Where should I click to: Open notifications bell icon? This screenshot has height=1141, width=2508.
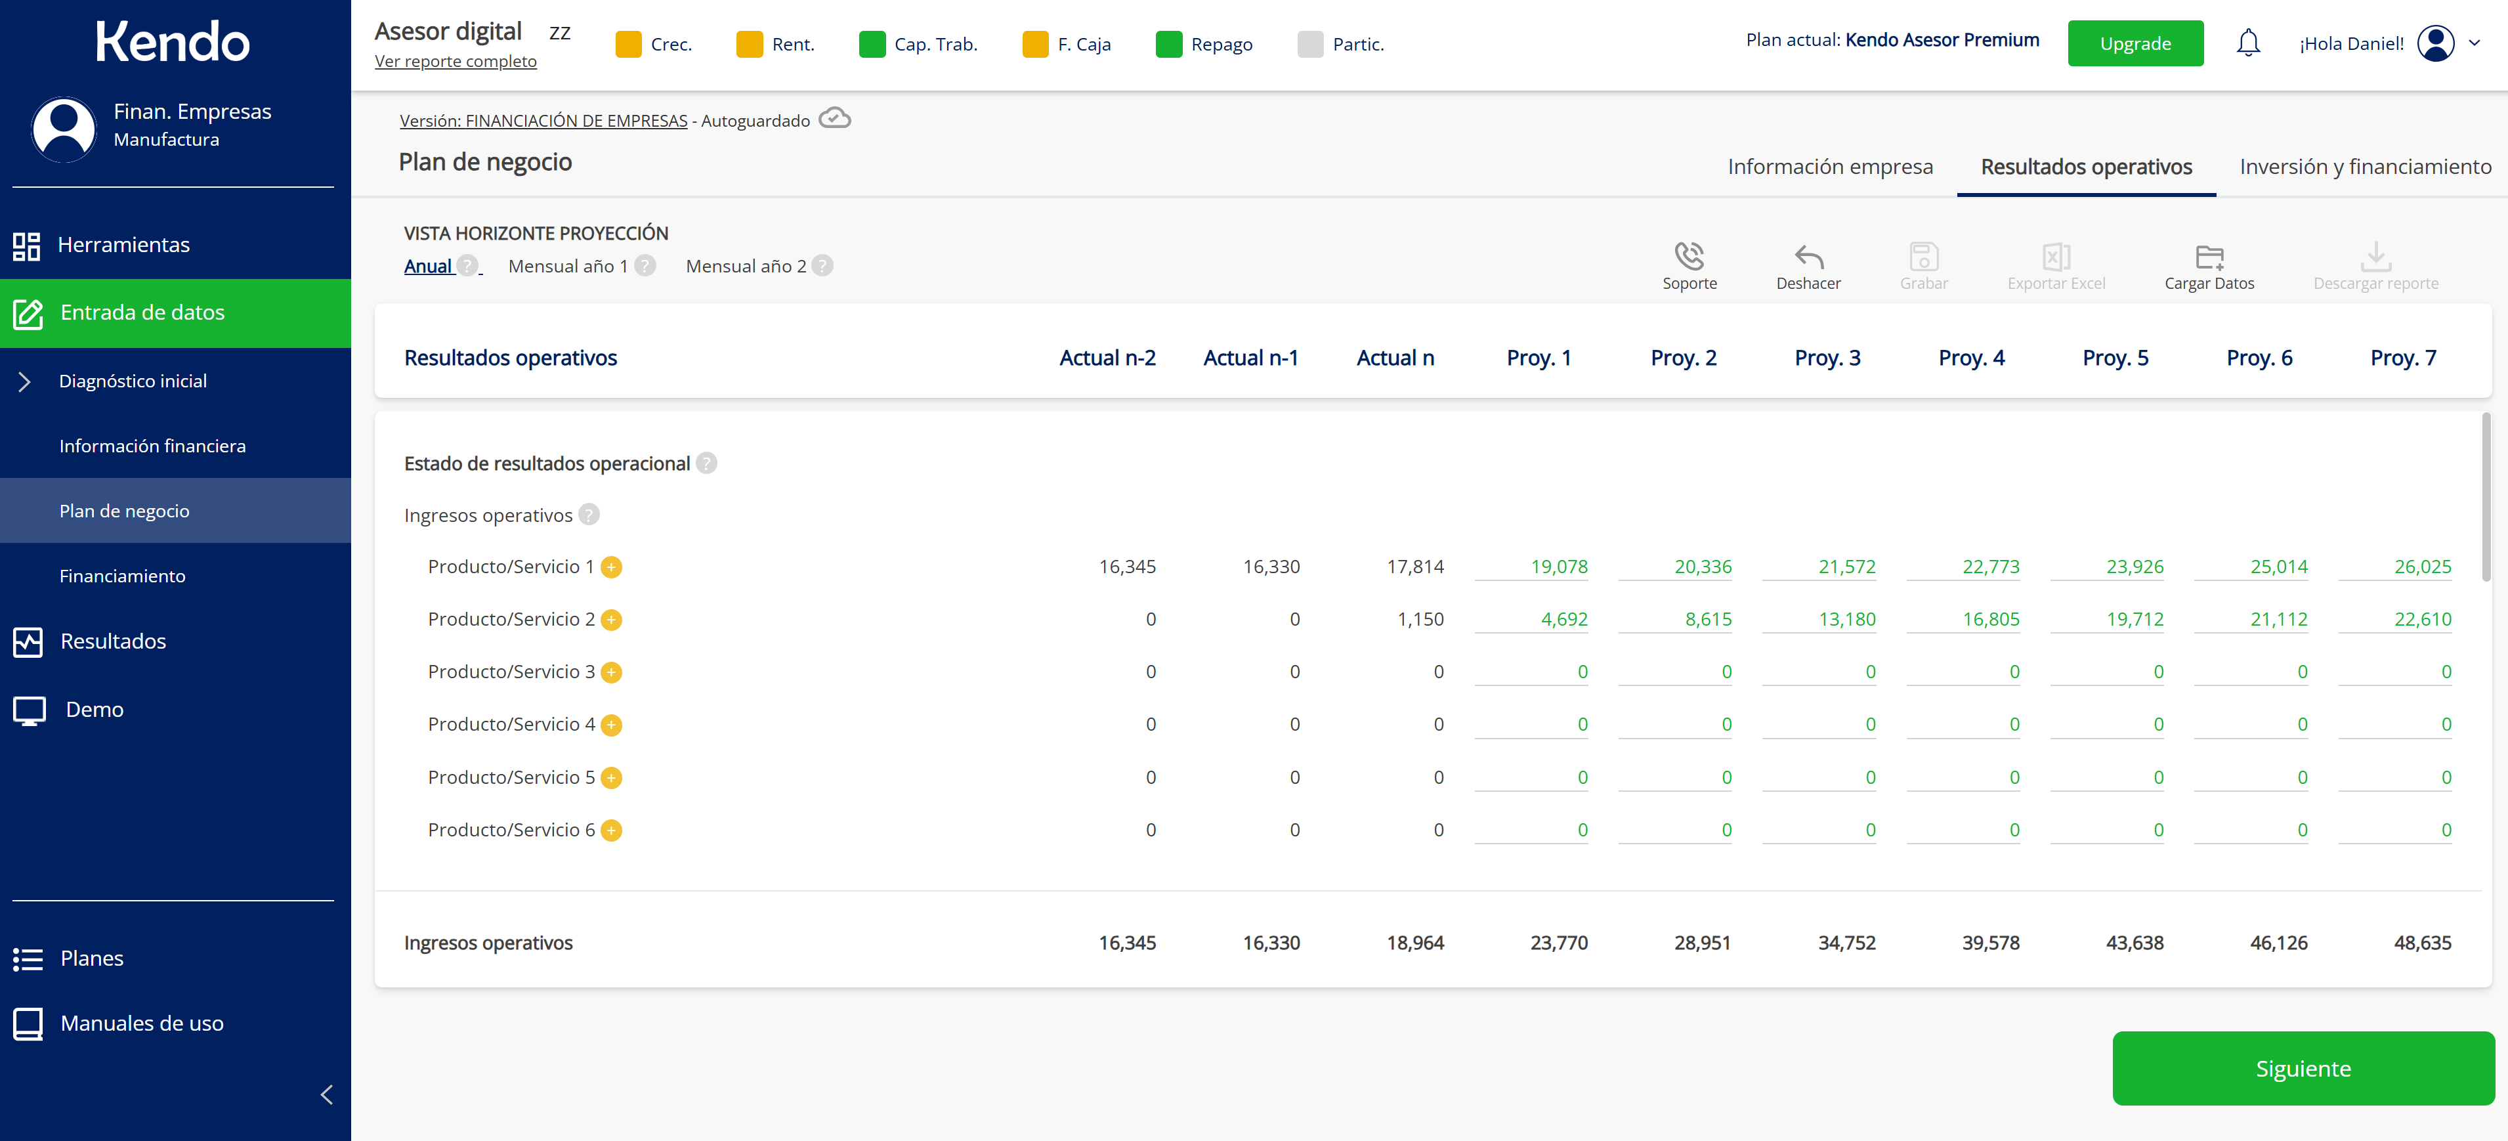point(2248,43)
